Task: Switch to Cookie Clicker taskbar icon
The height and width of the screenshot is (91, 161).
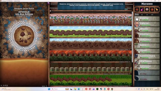Action: [x=112, y=89]
